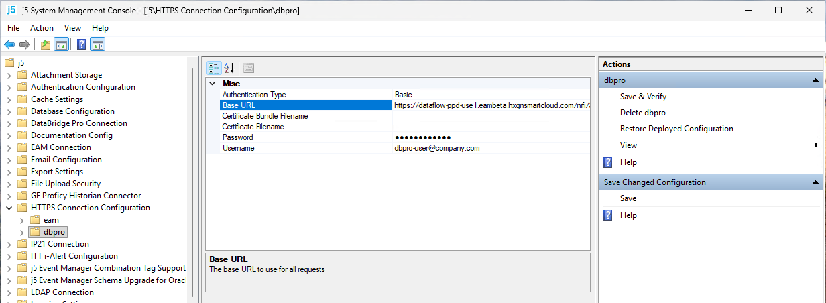Expand the Authentication Configuration node

(9, 87)
